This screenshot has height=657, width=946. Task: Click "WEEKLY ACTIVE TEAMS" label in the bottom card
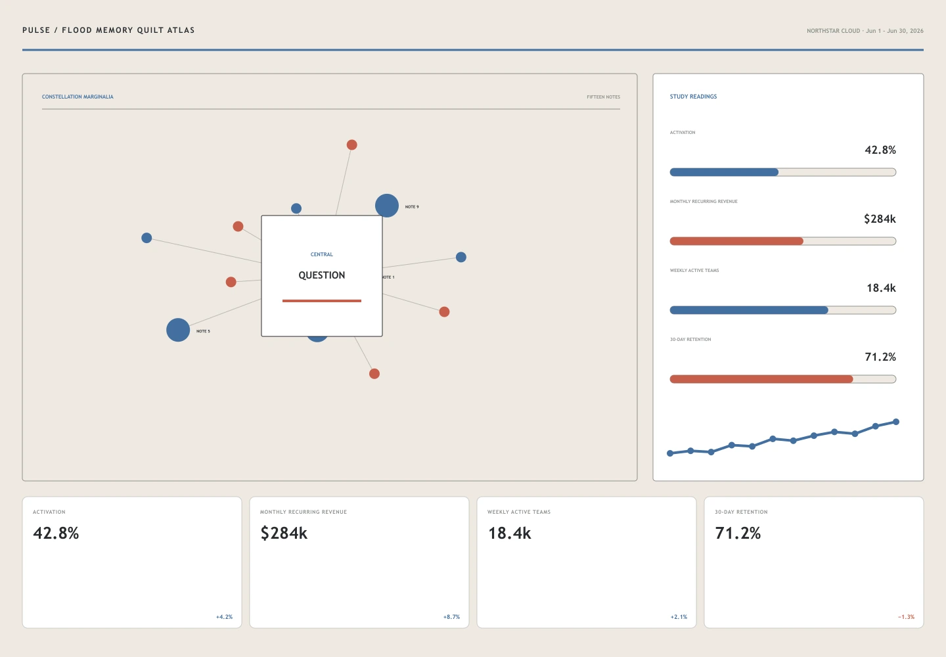(x=519, y=512)
